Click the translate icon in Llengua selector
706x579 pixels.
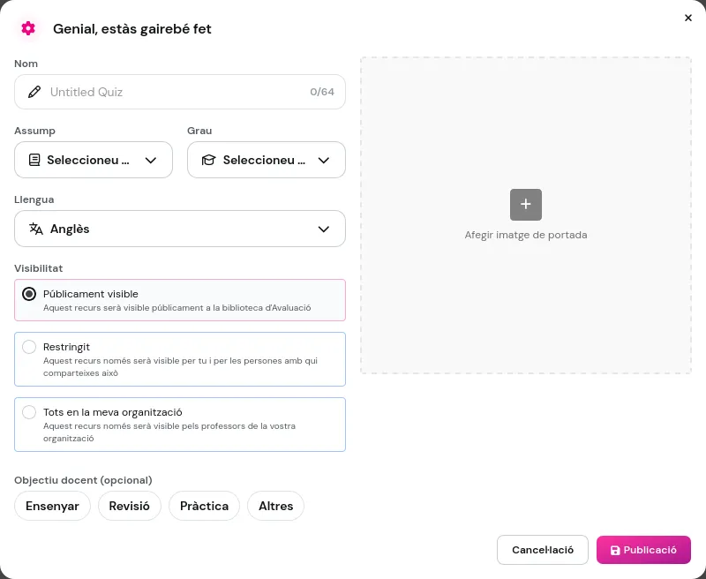[x=36, y=229]
